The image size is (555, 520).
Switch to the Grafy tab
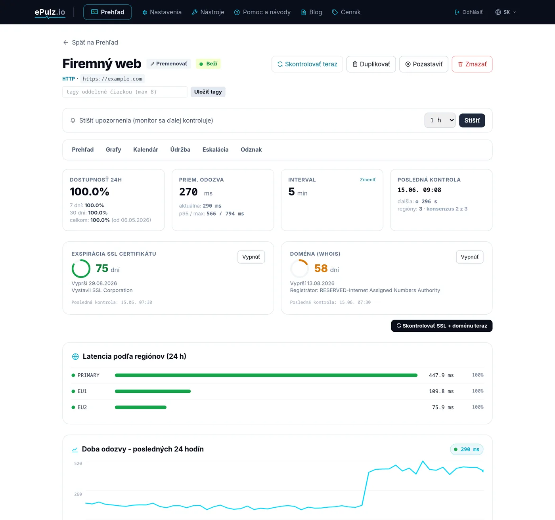pyautogui.click(x=113, y=150)
